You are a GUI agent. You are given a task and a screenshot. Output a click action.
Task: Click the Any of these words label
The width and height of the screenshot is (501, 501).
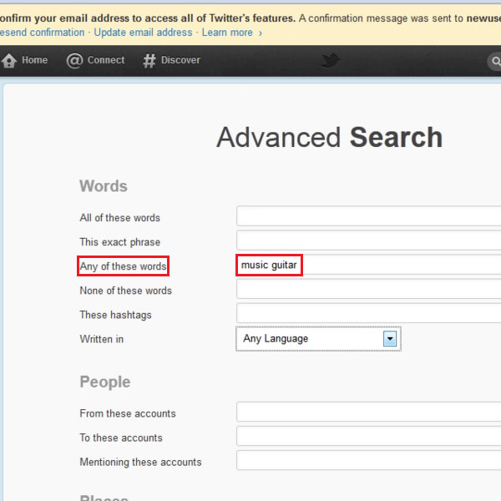(123, 266)
